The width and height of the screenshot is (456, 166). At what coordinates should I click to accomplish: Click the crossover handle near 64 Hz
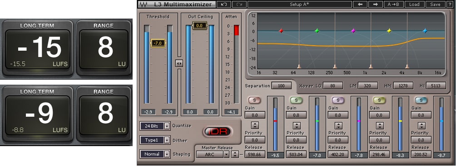[x=299, y=66]
